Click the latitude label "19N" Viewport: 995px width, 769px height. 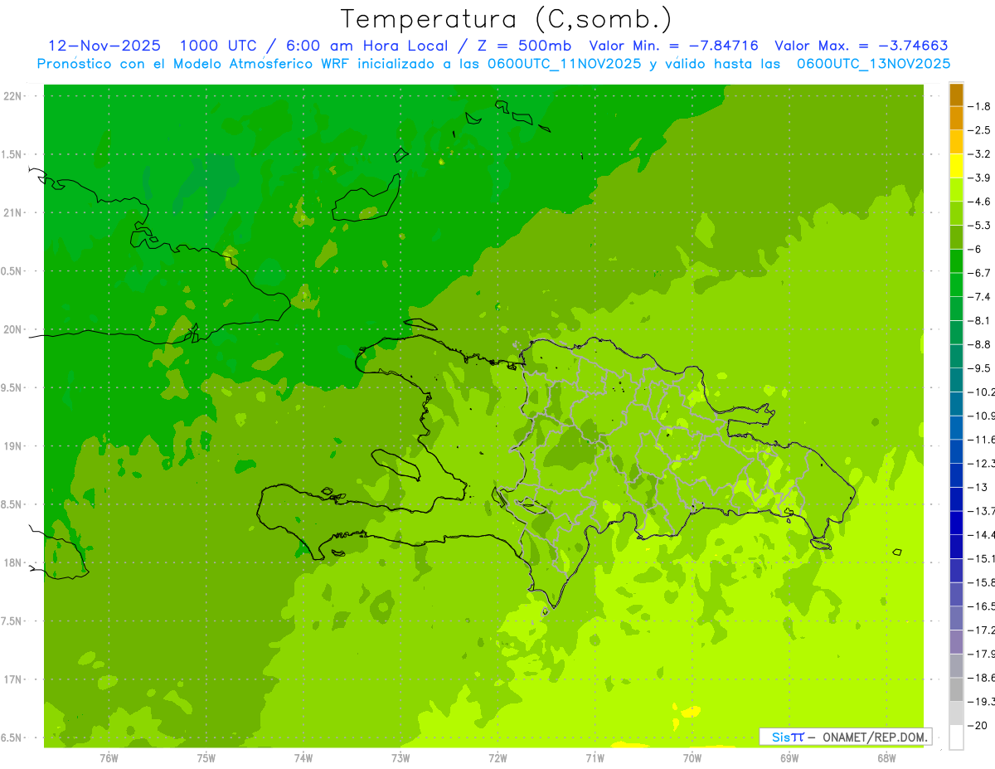click(12, 446)
